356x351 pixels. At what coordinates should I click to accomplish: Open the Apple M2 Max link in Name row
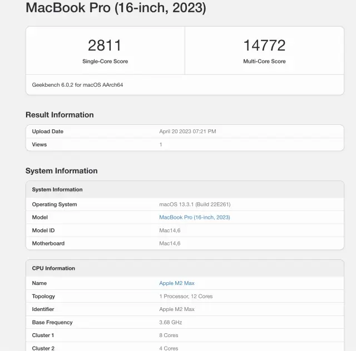click(177, 283)
